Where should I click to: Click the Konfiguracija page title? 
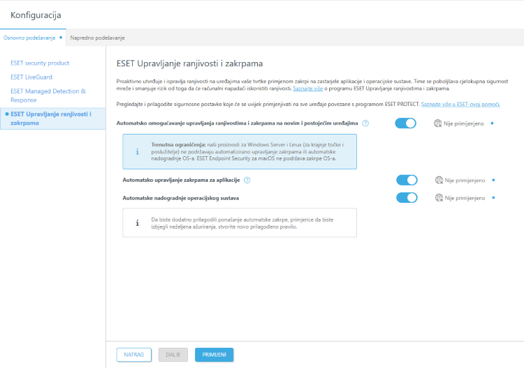[36, 15]
